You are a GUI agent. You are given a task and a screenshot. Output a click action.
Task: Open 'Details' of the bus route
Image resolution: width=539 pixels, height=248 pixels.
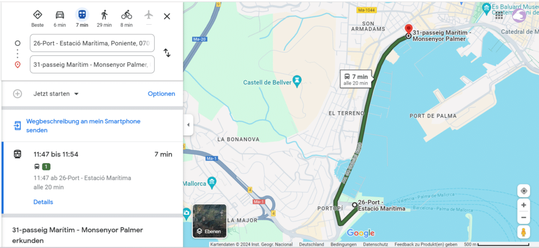pos(43,202)
